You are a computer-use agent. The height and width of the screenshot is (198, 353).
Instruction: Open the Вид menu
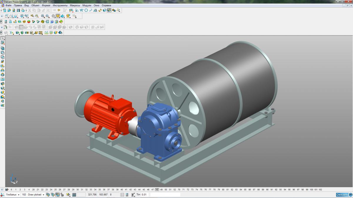26,5
